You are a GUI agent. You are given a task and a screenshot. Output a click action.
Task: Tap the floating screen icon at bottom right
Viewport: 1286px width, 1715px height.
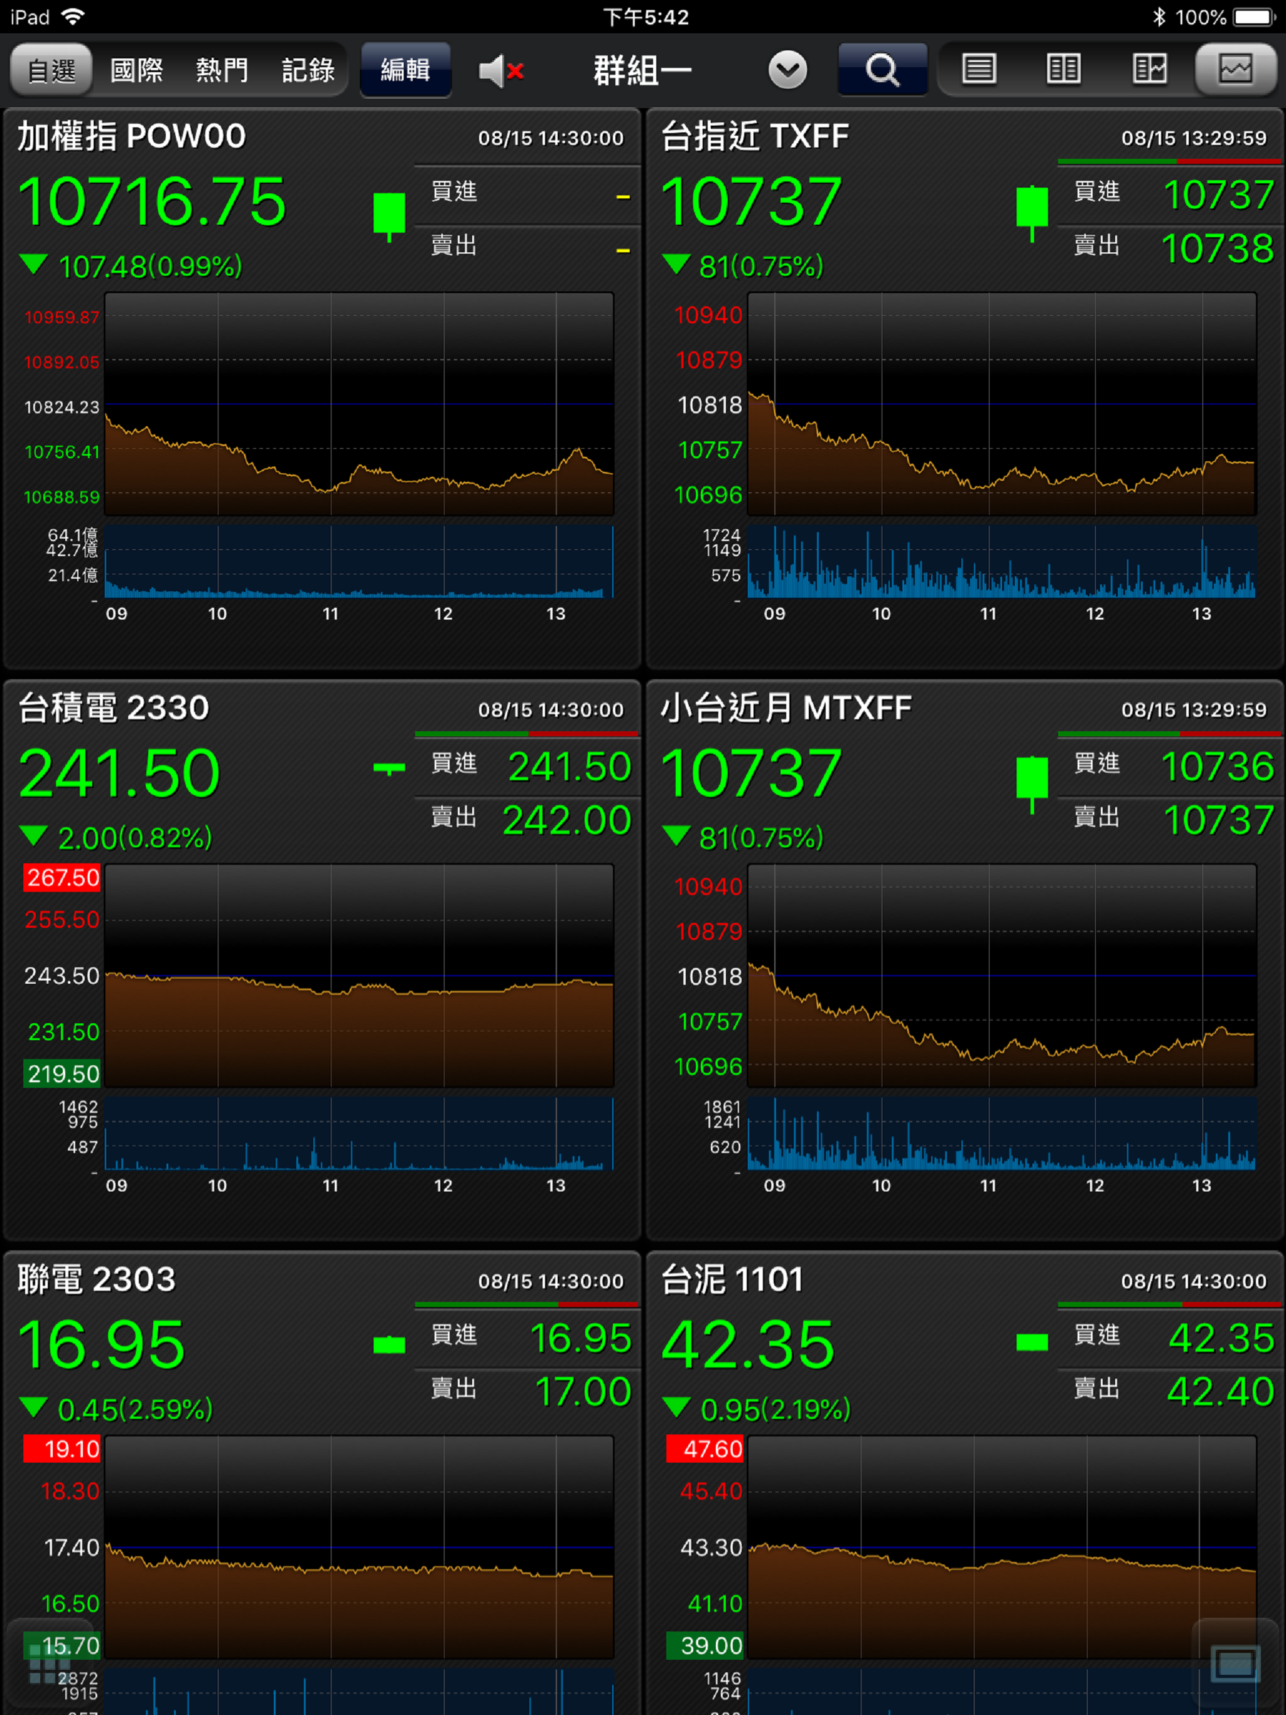(1235, 1664)
